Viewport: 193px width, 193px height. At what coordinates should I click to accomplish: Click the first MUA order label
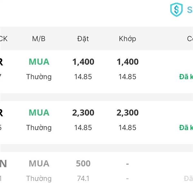[x=39, y=62]
